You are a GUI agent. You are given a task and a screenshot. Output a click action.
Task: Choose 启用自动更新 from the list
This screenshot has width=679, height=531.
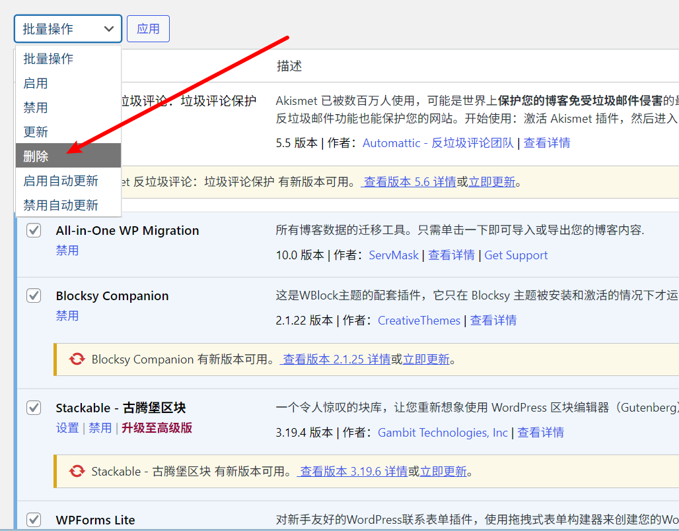coord(68,181)
